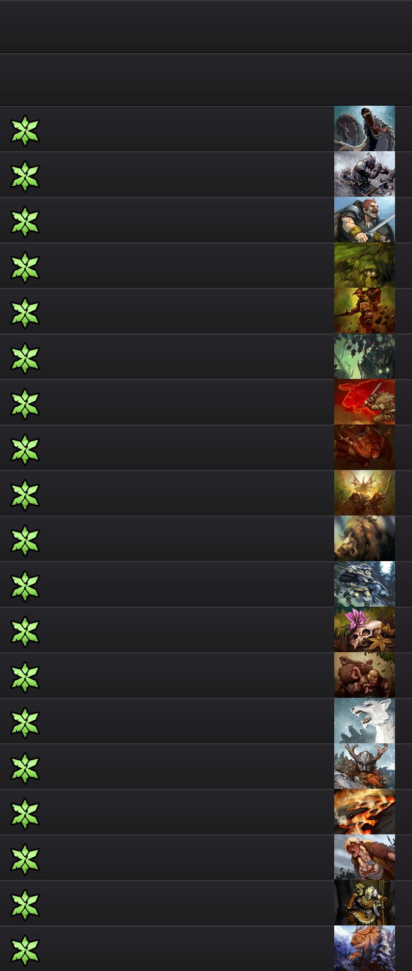This screenshot has width=412, height=971.
Task: Open the white snarling wolf card thumbnail
Action: (365, 721)
